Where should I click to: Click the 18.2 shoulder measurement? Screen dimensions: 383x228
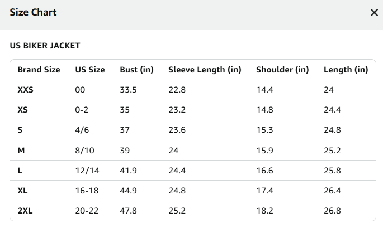coord(265,211)
